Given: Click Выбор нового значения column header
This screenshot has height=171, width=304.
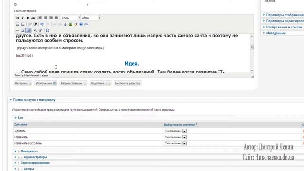Looking at the screenshot, I should (180, 124).
